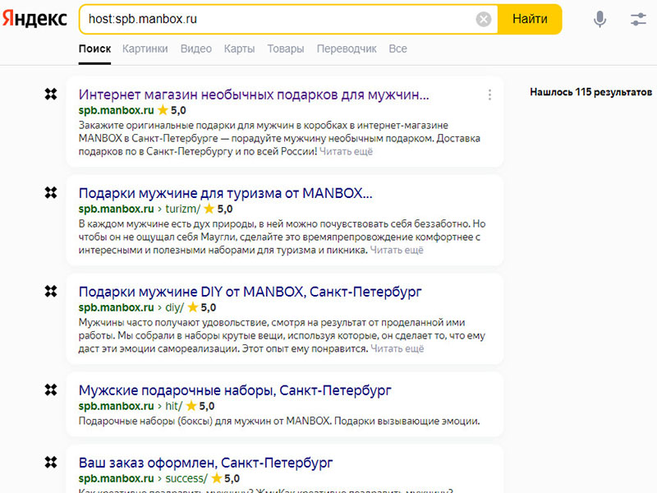Open the three-dot menu on the first result
The image size is (657, 493).
489,95
